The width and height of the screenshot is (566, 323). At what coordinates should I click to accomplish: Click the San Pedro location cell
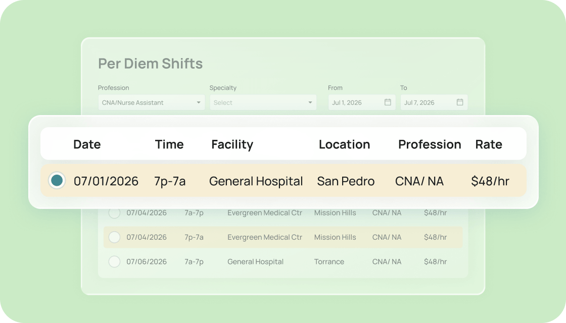coord(346,181)
